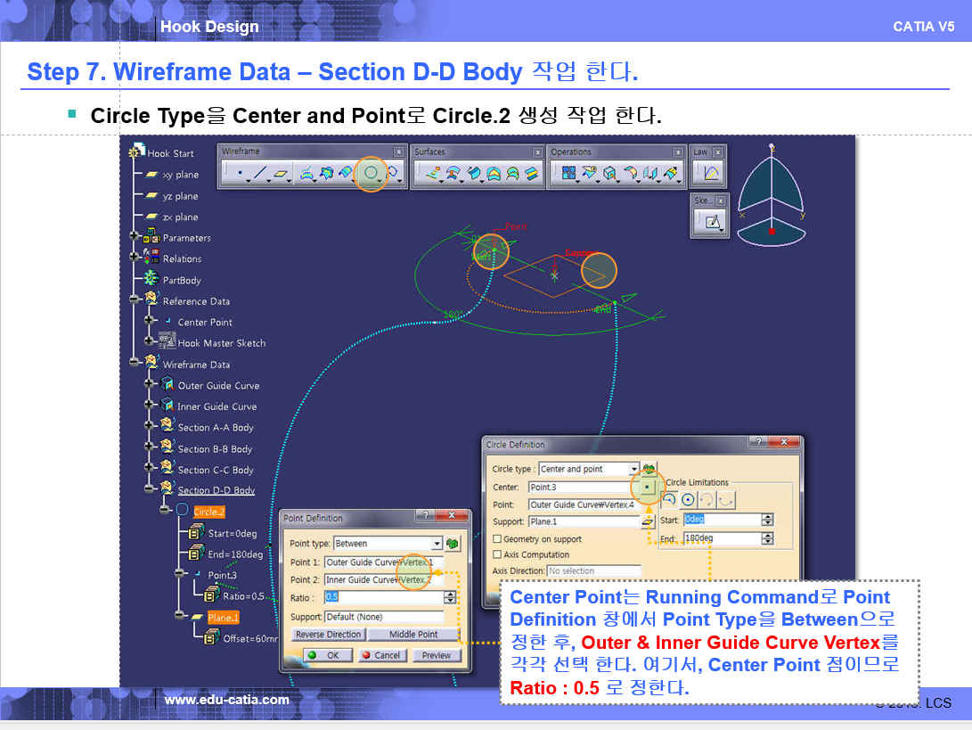Enable Geometry on support checkbox
The height and width of the screenshot is (730, 972).
(x=497, y=539)
